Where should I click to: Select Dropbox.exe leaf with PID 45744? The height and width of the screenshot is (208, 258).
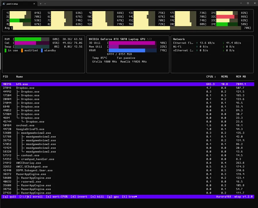tap(128, 122)
